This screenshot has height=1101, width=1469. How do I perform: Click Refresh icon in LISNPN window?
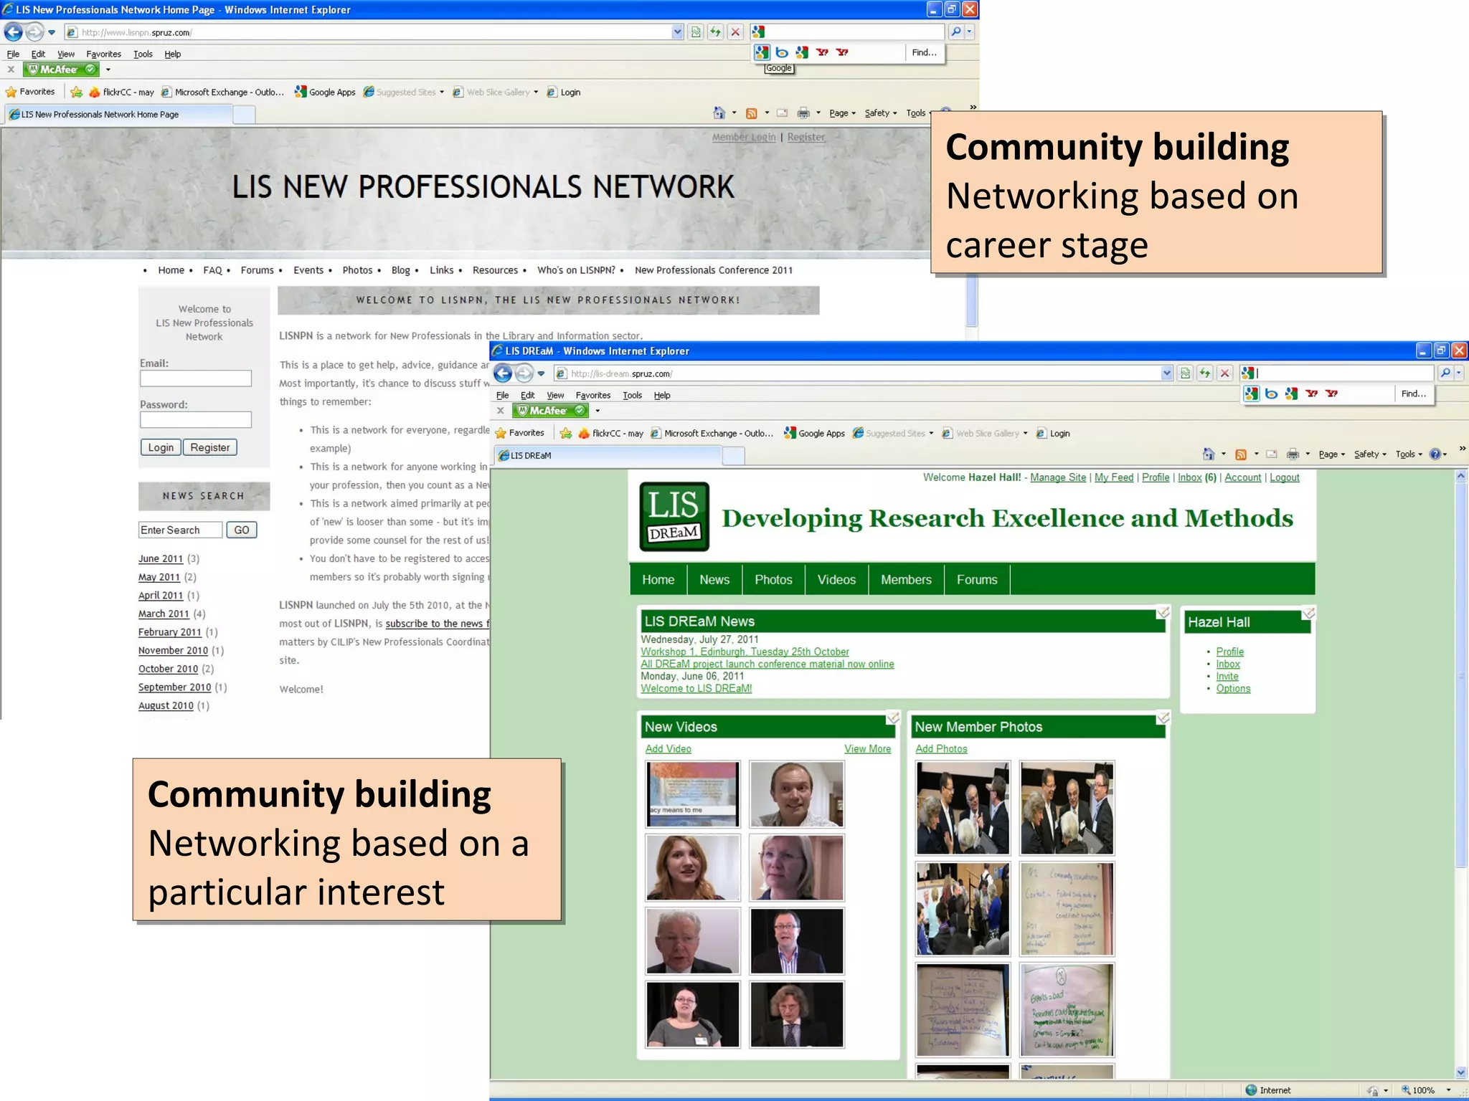point(715,32)
